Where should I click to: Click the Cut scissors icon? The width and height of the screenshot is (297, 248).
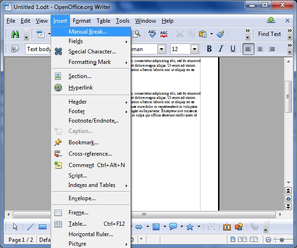click(179, 34)
